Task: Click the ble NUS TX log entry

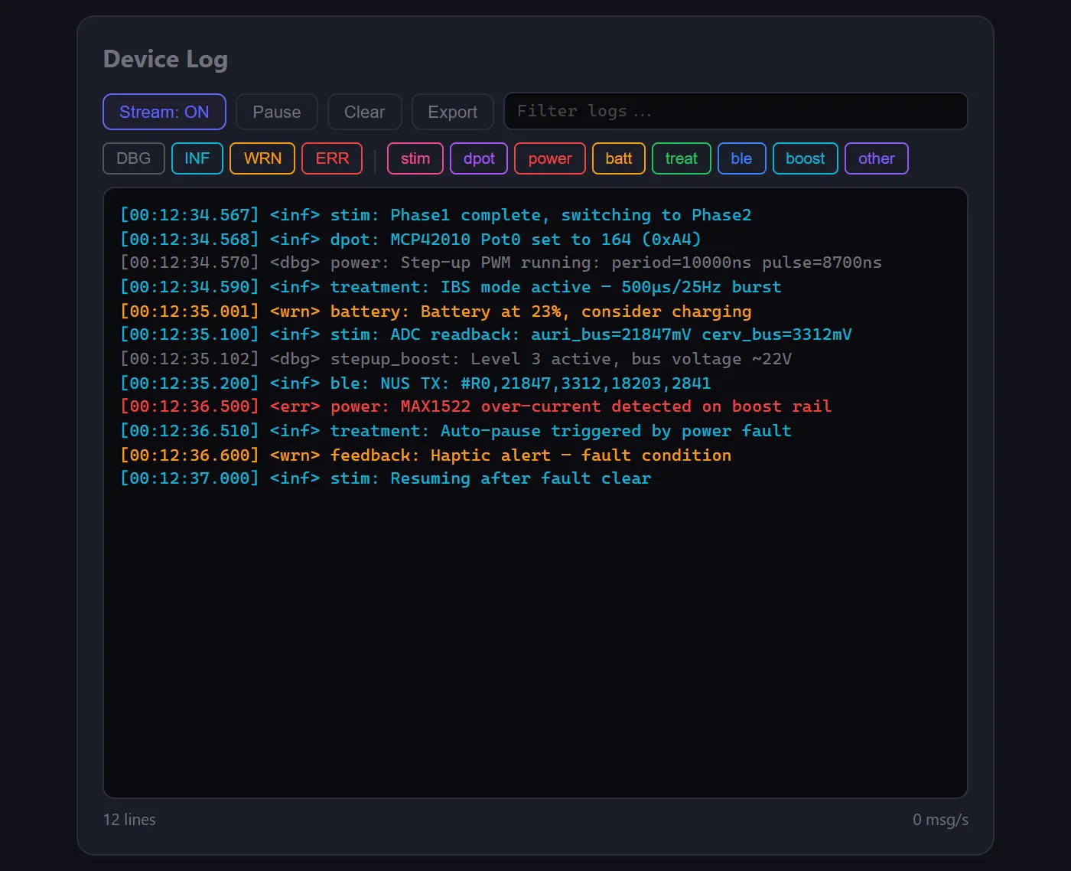Action: point(415,383)
